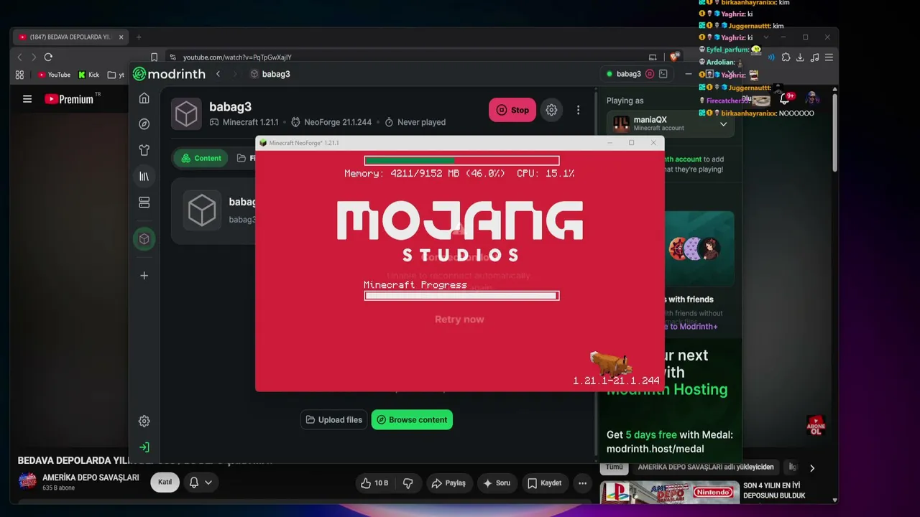Open browser downloads icon
Image resolution: width=920 pixels, height=517 pixels.
800,57
